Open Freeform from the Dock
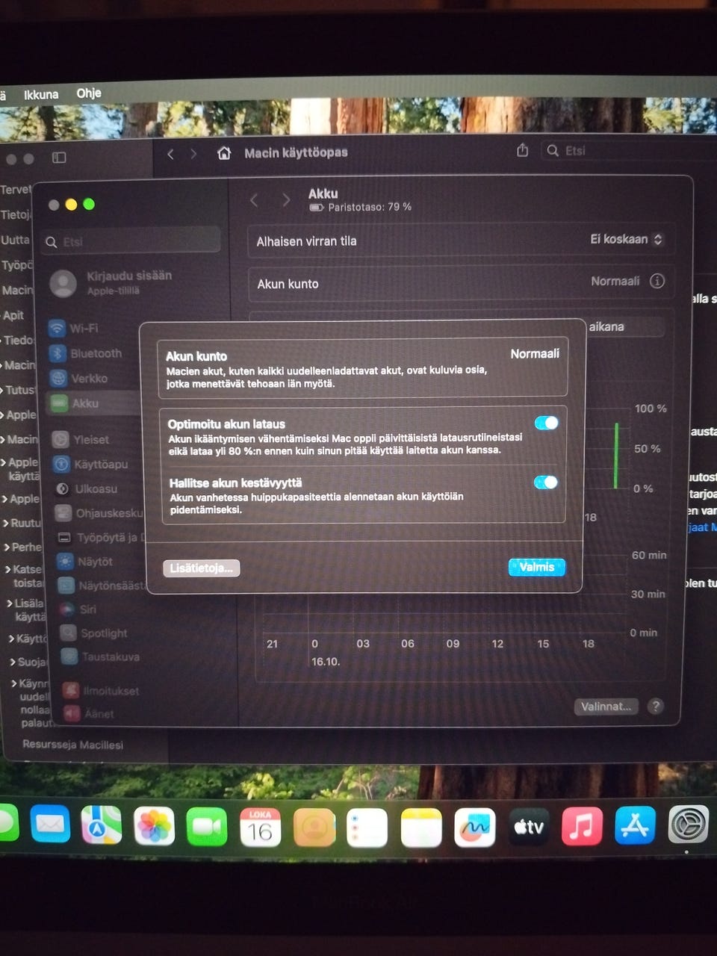The image size is (717, 956). click(x=475, y=828)
